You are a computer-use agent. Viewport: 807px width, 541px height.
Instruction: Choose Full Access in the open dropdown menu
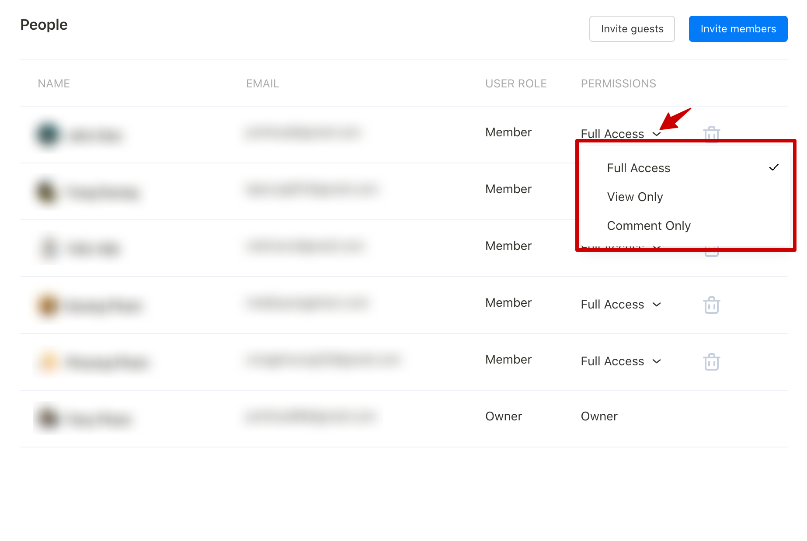(638, 167)
